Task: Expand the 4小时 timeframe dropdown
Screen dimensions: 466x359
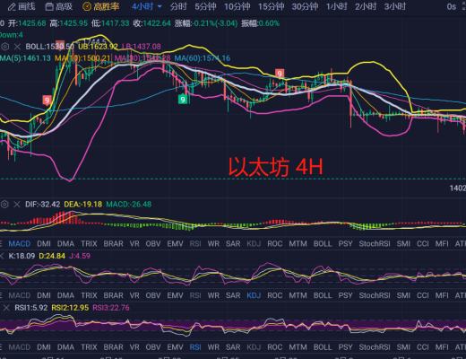Action: coord(147,6)
